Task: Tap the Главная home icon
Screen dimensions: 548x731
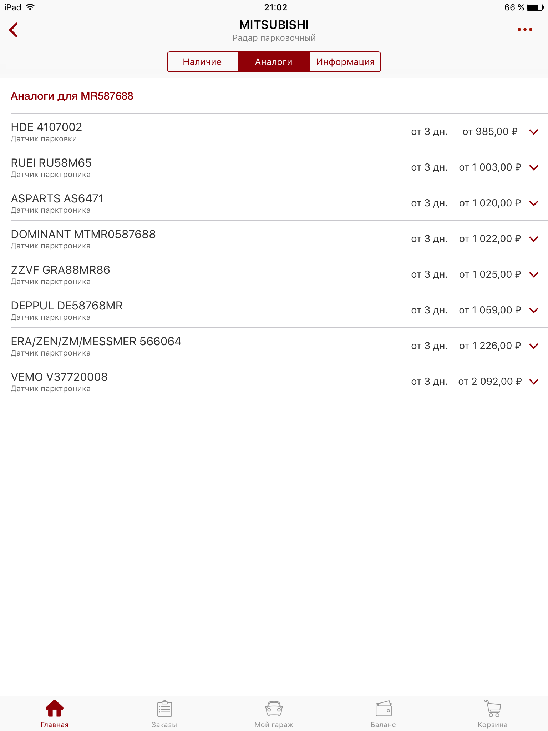Action: point(55,709)
